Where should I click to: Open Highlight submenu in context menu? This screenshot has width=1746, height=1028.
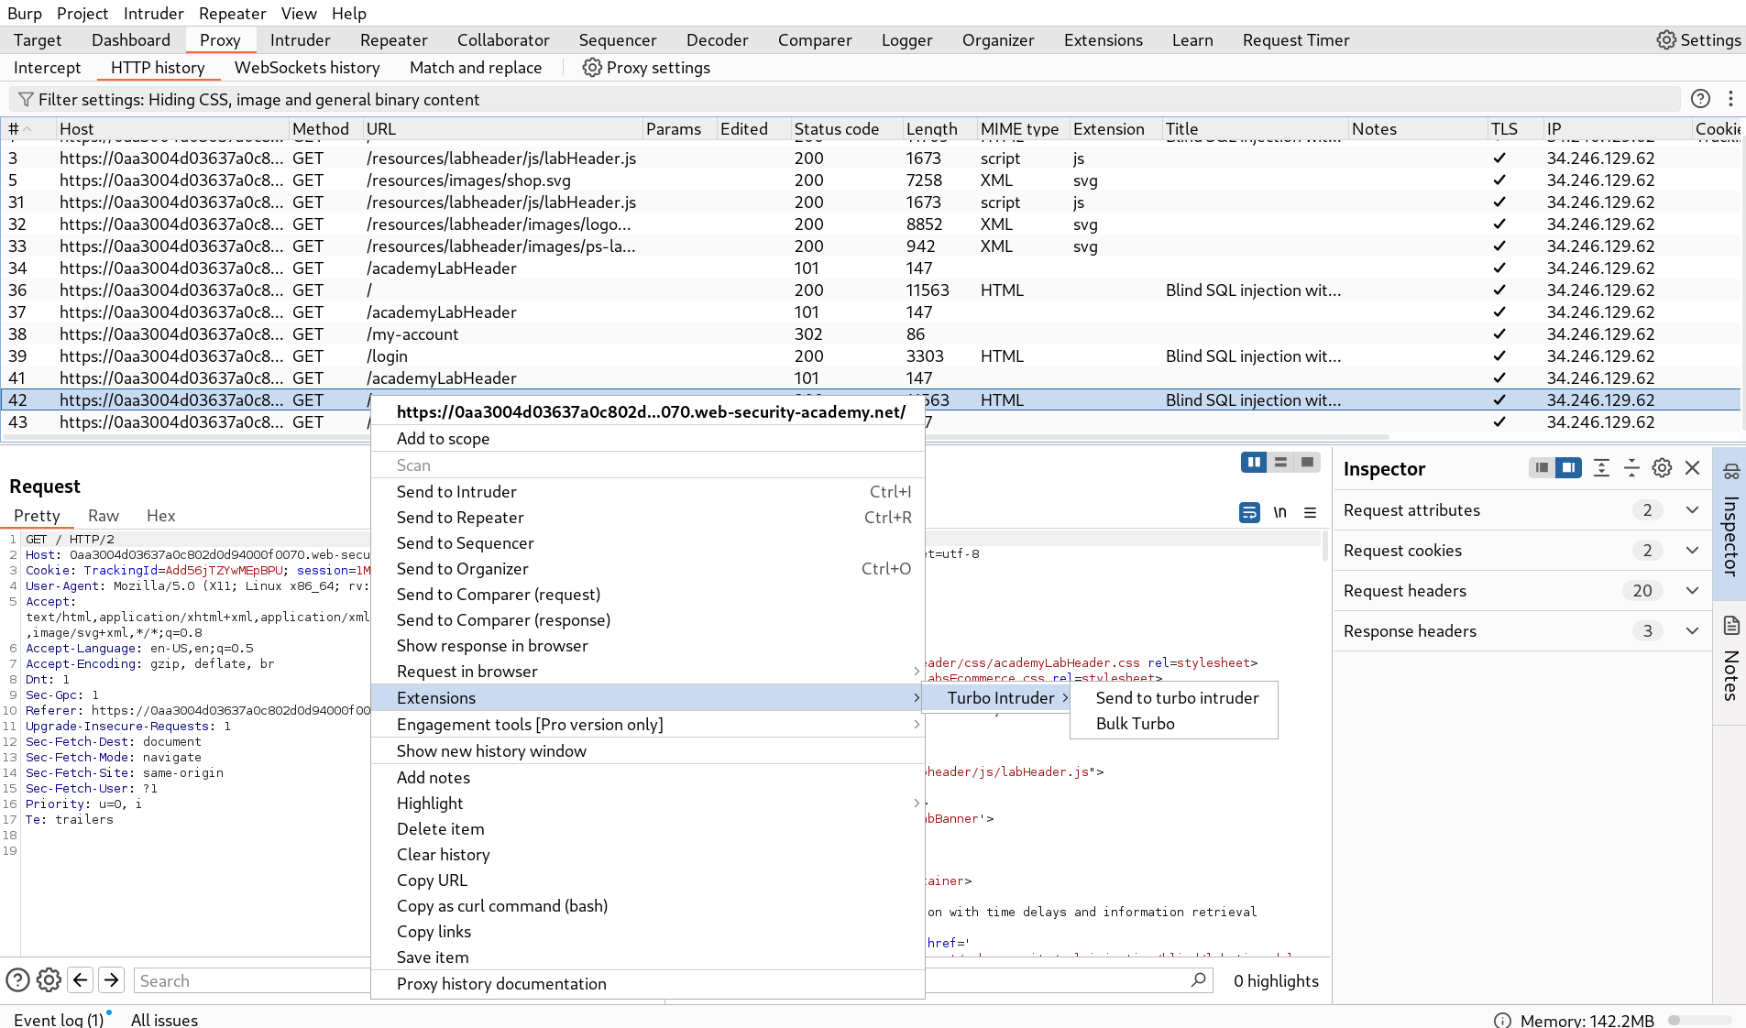(x=647, y=804)
